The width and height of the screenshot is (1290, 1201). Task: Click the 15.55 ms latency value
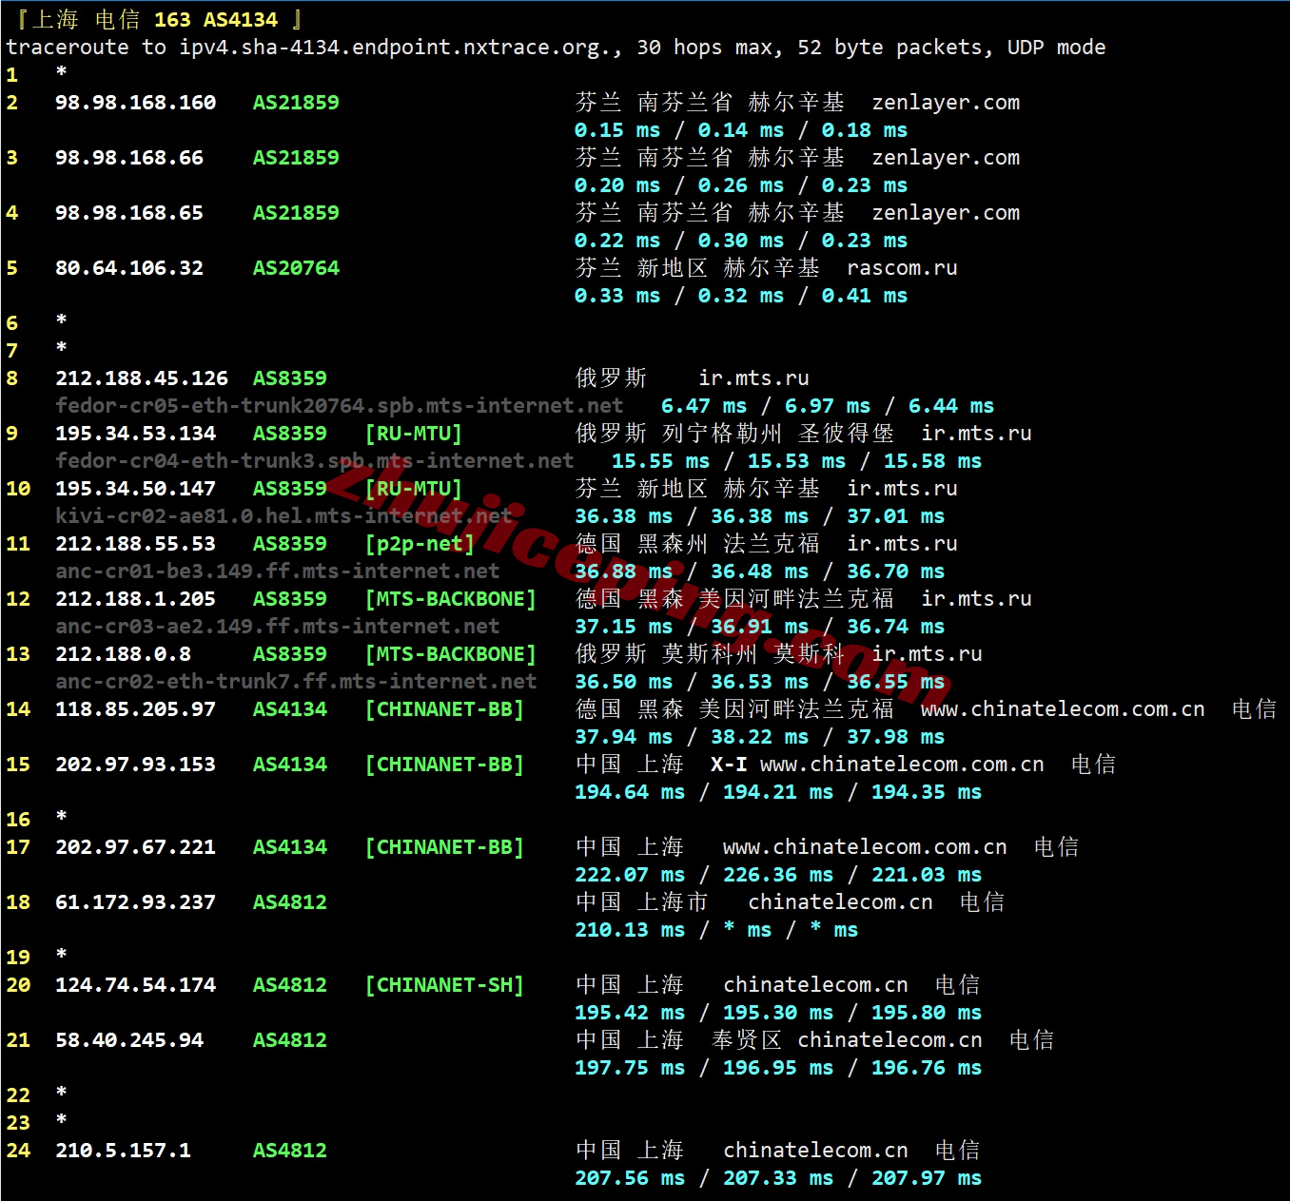pos(660,461)
